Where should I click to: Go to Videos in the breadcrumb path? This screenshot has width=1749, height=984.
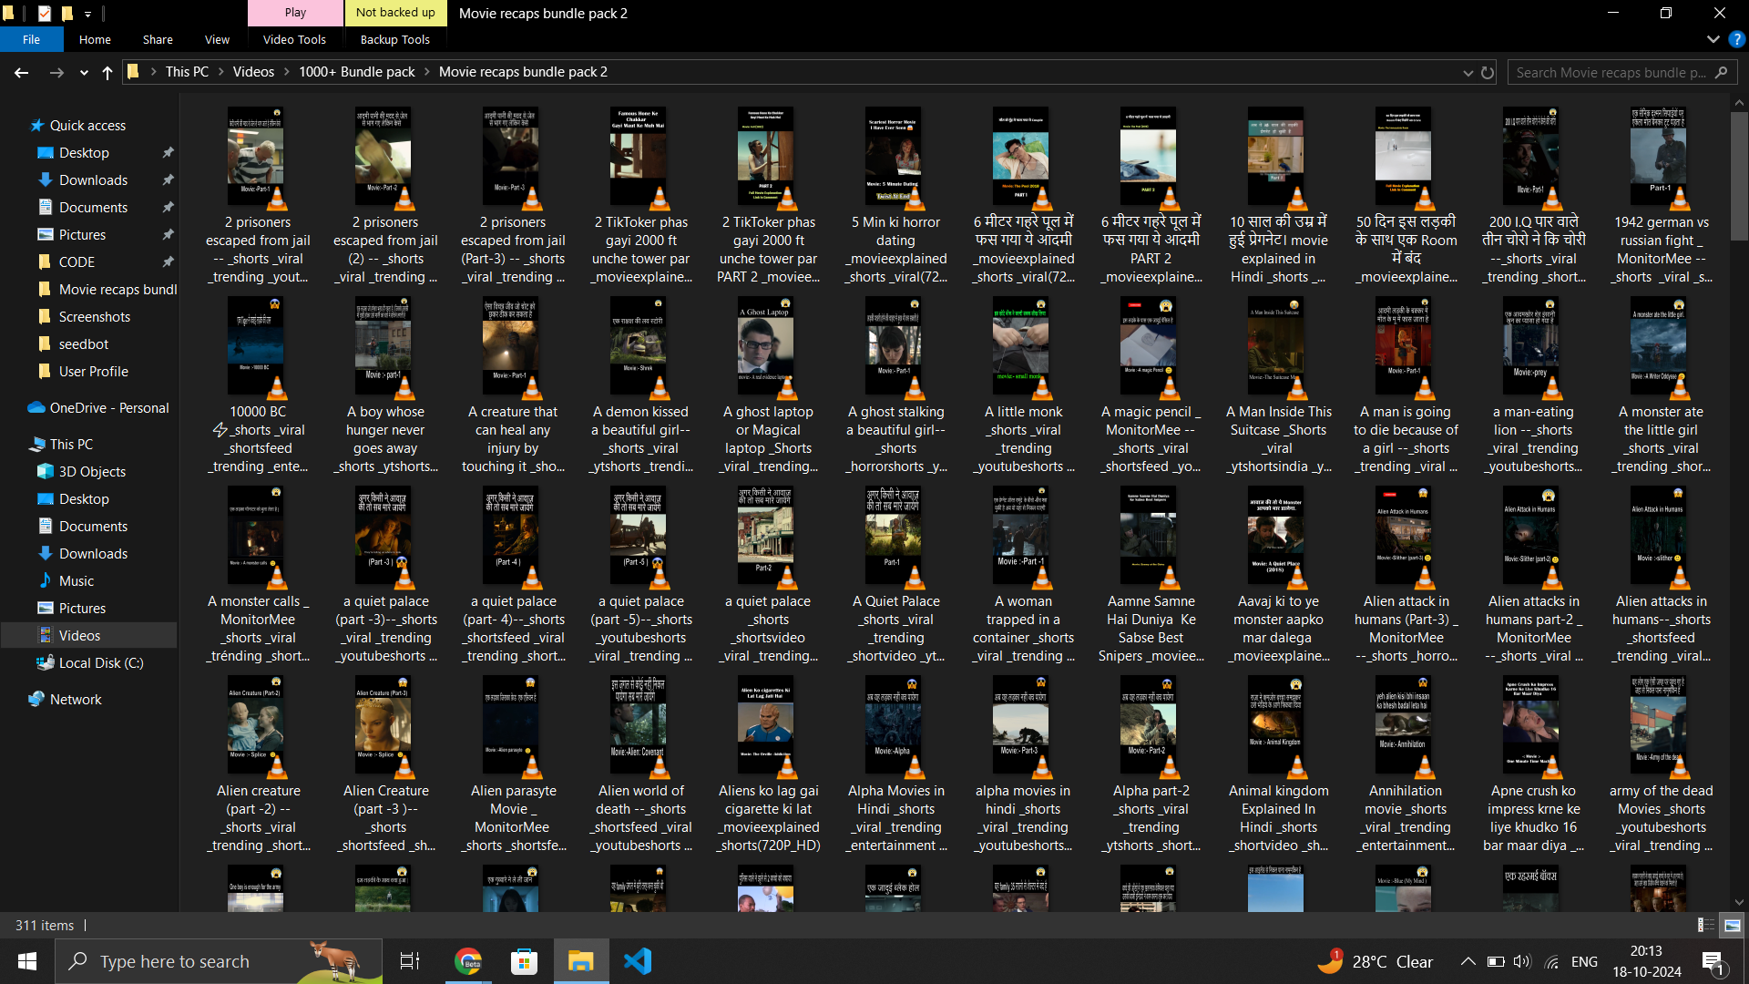tap(253, 72)
